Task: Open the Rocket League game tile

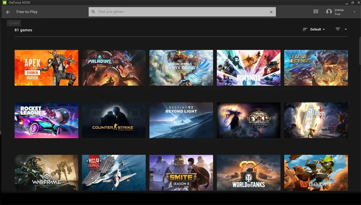Action: pos(46,120)
